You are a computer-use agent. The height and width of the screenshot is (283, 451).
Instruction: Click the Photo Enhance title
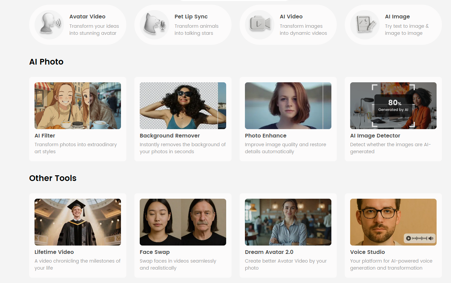coord(266,136)
